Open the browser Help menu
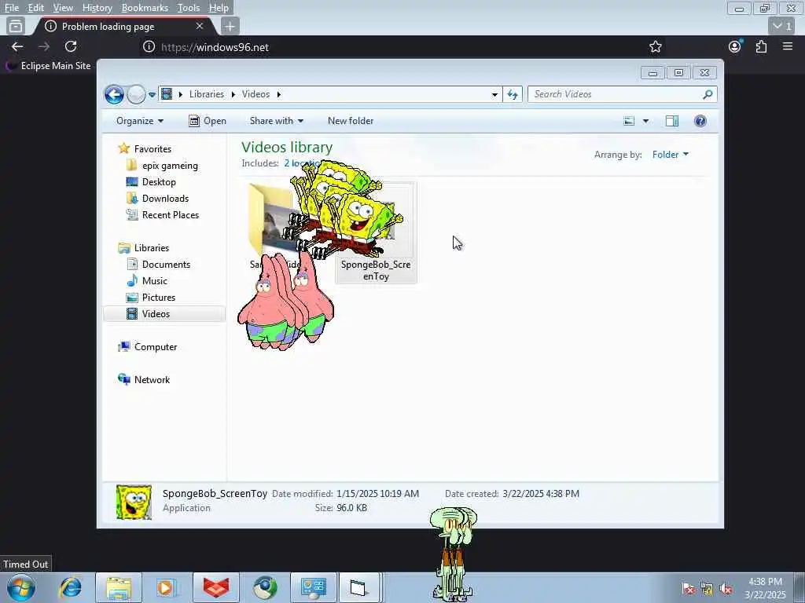The width and height of the screenshot is (805, 603). (x=219, y=8)
